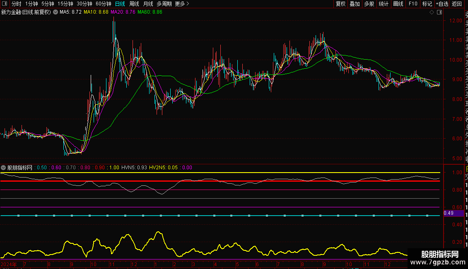Add stock via +自选

(x=442, y=4)
